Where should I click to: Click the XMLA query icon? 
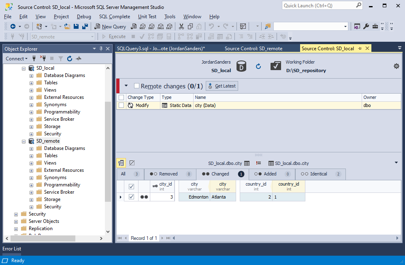160,26
